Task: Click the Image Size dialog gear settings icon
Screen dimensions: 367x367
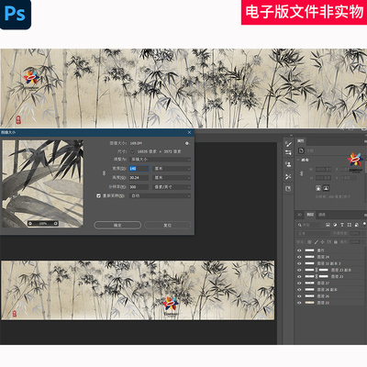Action: pyautogui.click(x=187, y=143)
